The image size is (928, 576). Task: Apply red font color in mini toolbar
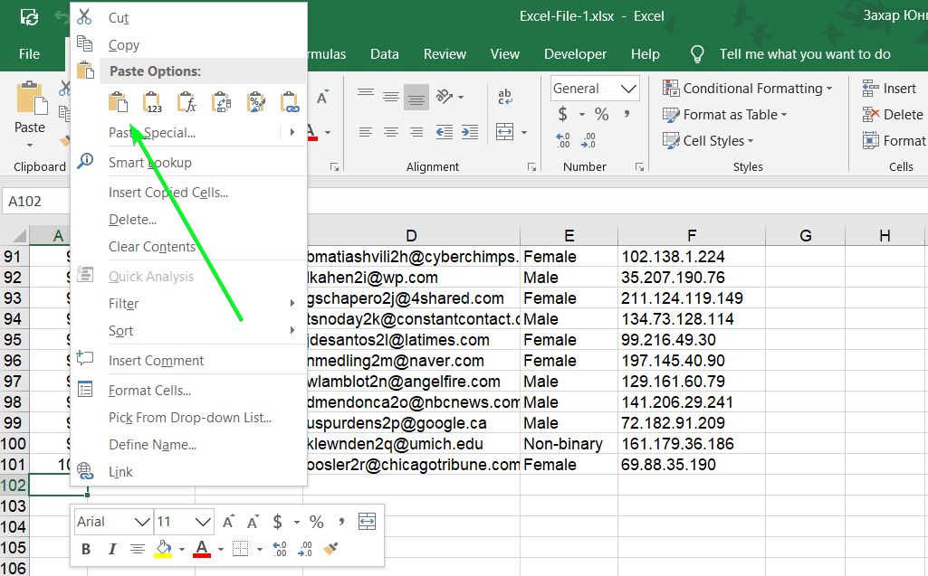point(202,549)
